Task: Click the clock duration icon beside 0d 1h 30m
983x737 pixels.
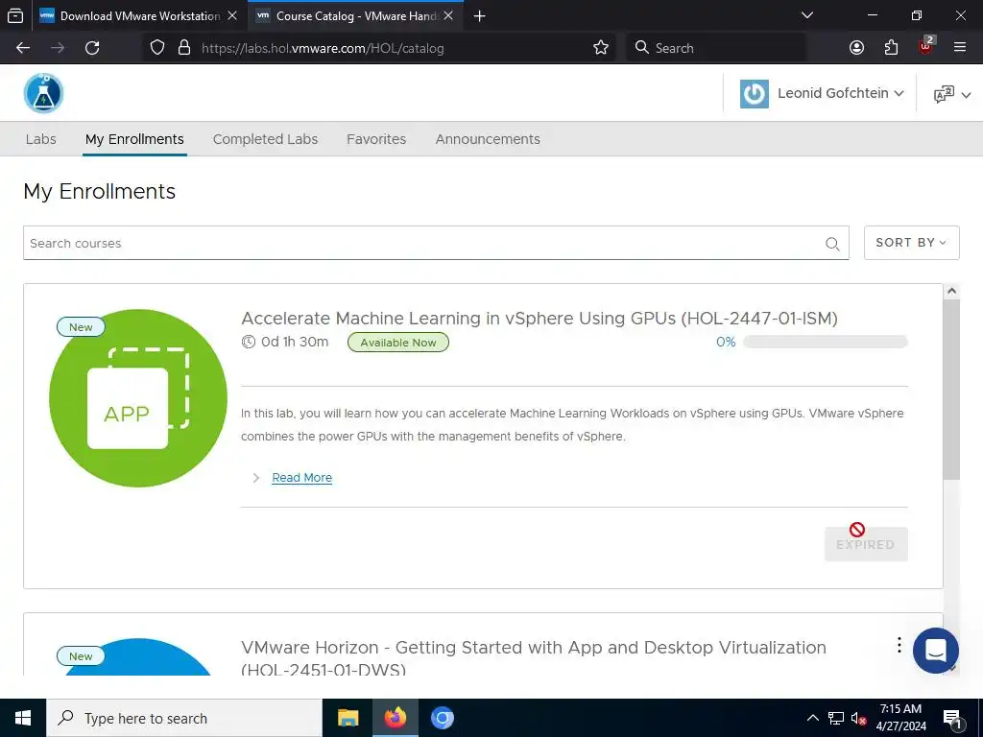Action: coord(249,343)
